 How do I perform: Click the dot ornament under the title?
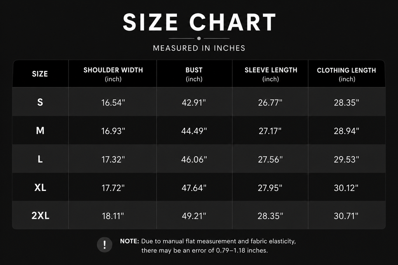[x=199, y=38]
